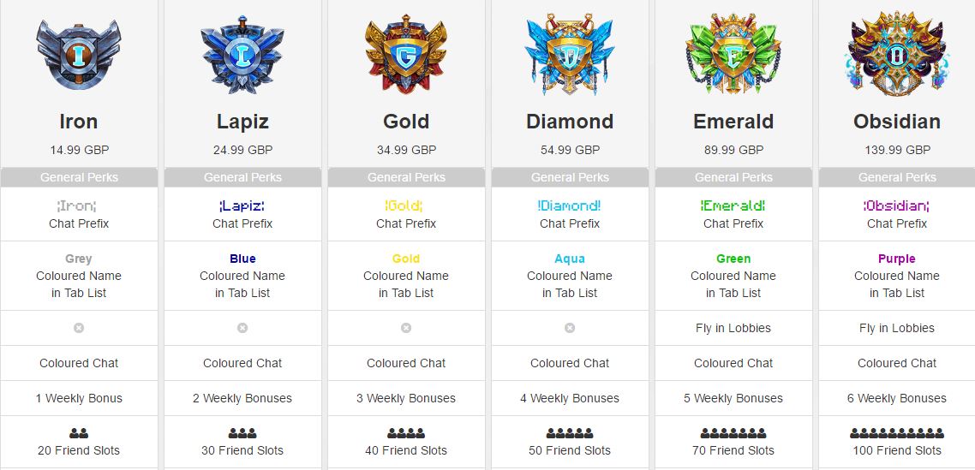Click the Lapiz rank badge icon
This screenshot has width=975, height=470.
(242, 55)
